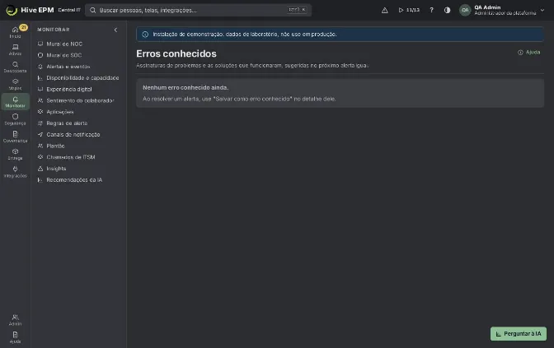Click the yellow 21 notification badge
554x348 pixels.
pos(23,27)
